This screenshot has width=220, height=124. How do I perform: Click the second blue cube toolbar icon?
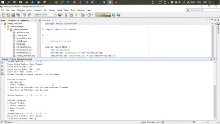click(x=119, y=15)
